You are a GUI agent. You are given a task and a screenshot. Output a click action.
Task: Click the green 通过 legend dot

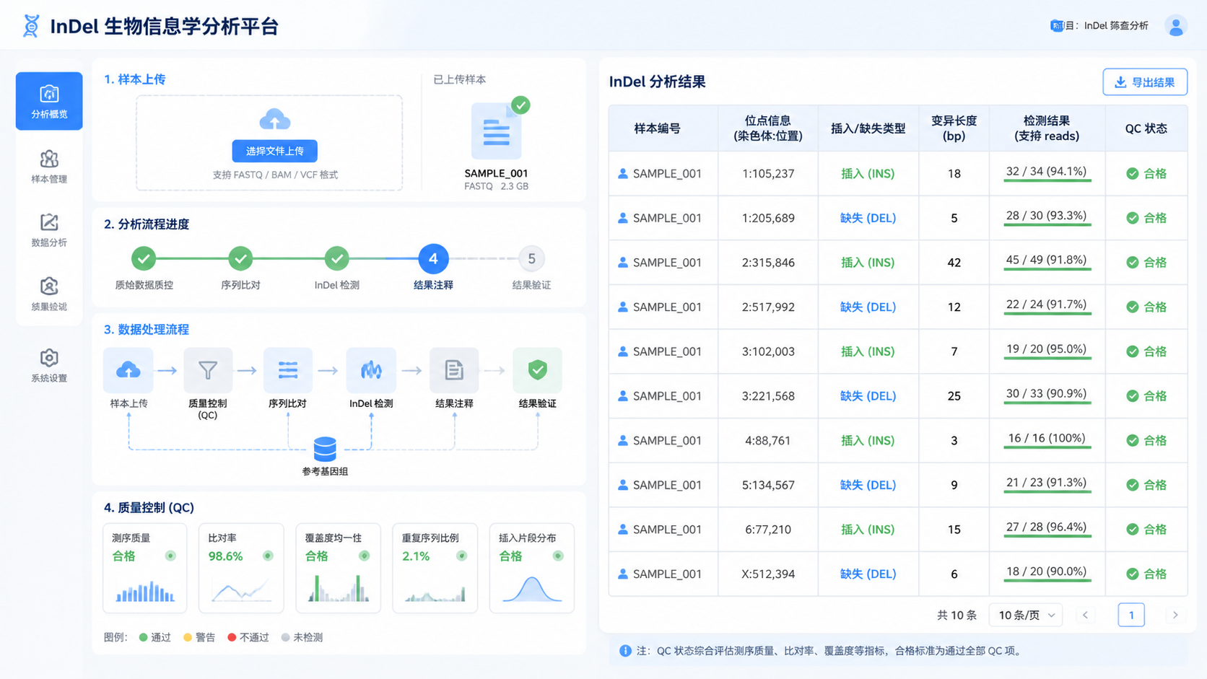(143, 637)
